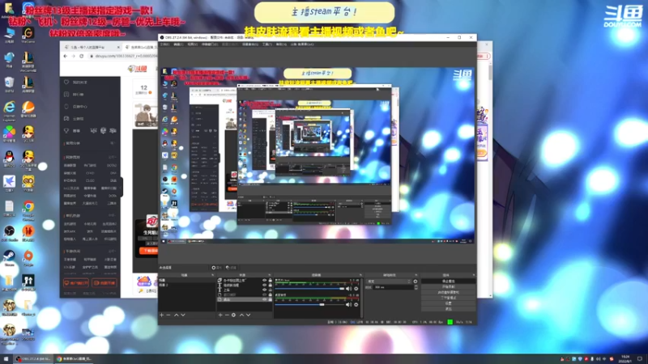Pop out the Scene Transitions dock panel
The height and width of the screenshot is (364, 648).
click(x=416, y=275)
